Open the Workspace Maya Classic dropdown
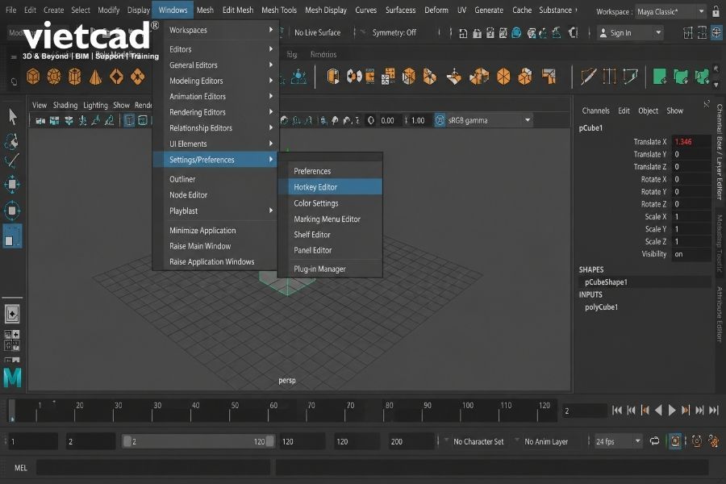The image size is (726, 484). [671, 11]
